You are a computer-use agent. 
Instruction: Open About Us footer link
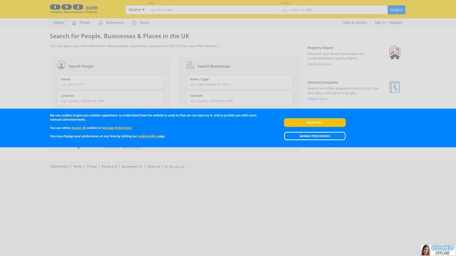pyautogui.click(x=154, y=166)
